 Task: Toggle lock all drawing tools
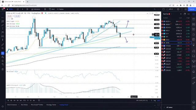(x=3, y=61)
